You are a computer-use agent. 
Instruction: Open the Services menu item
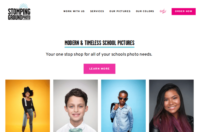97,11
